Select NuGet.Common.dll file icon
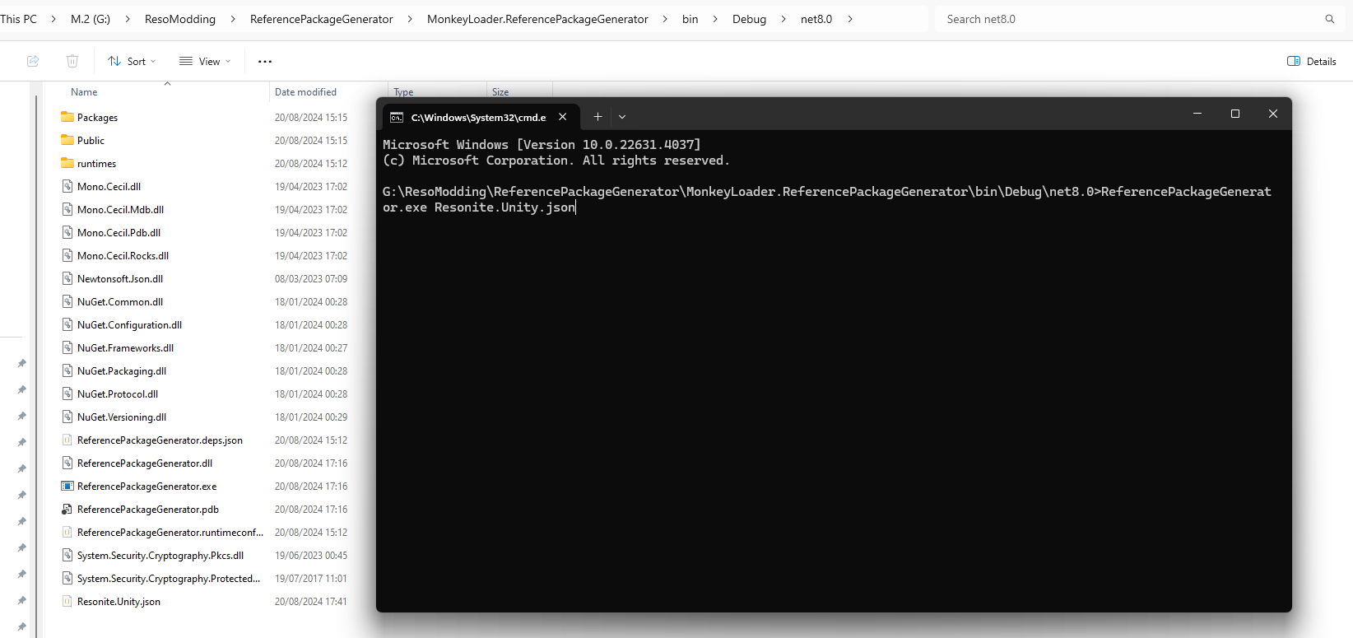Screen dimensions: 1353x638 point(67,301)
